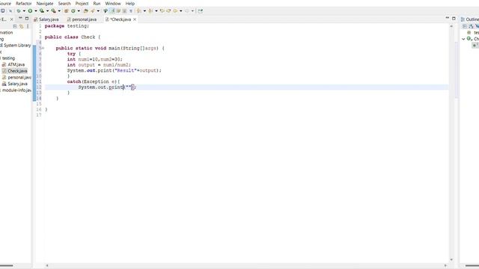Click the Forward navigation arrow icon
479x269 pixels.
[x=187, y=11]
